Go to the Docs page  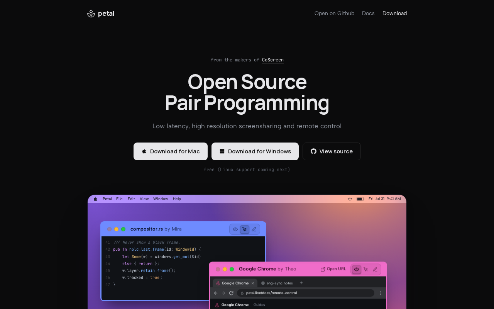[x=368, y=13]
